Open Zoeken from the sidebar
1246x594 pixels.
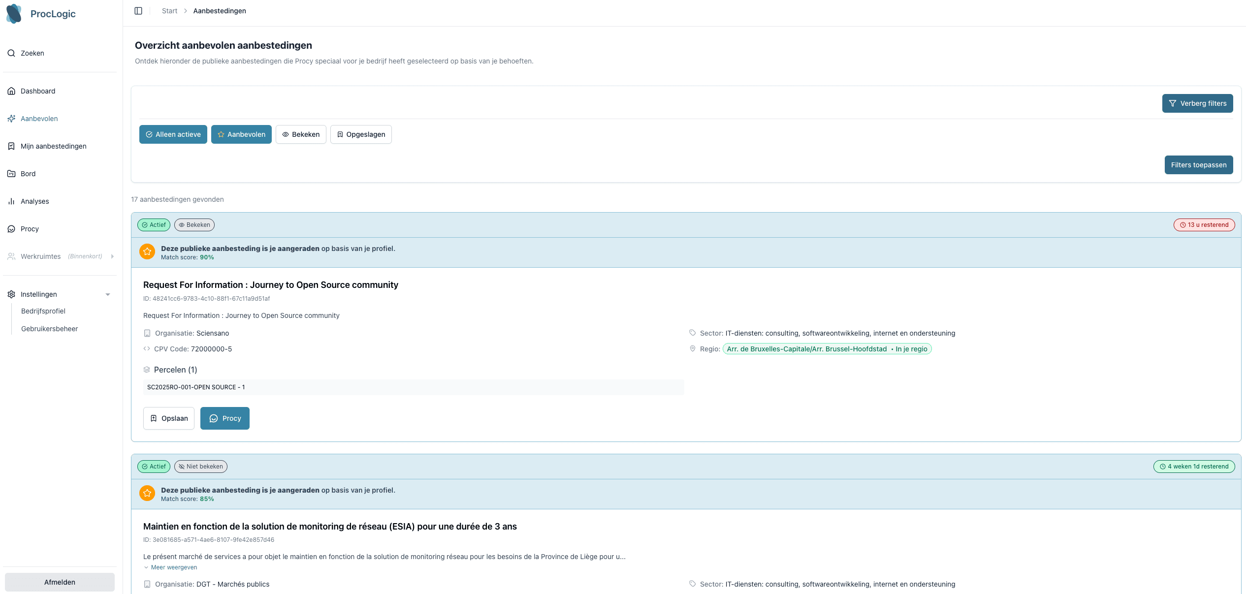[32, 53]
